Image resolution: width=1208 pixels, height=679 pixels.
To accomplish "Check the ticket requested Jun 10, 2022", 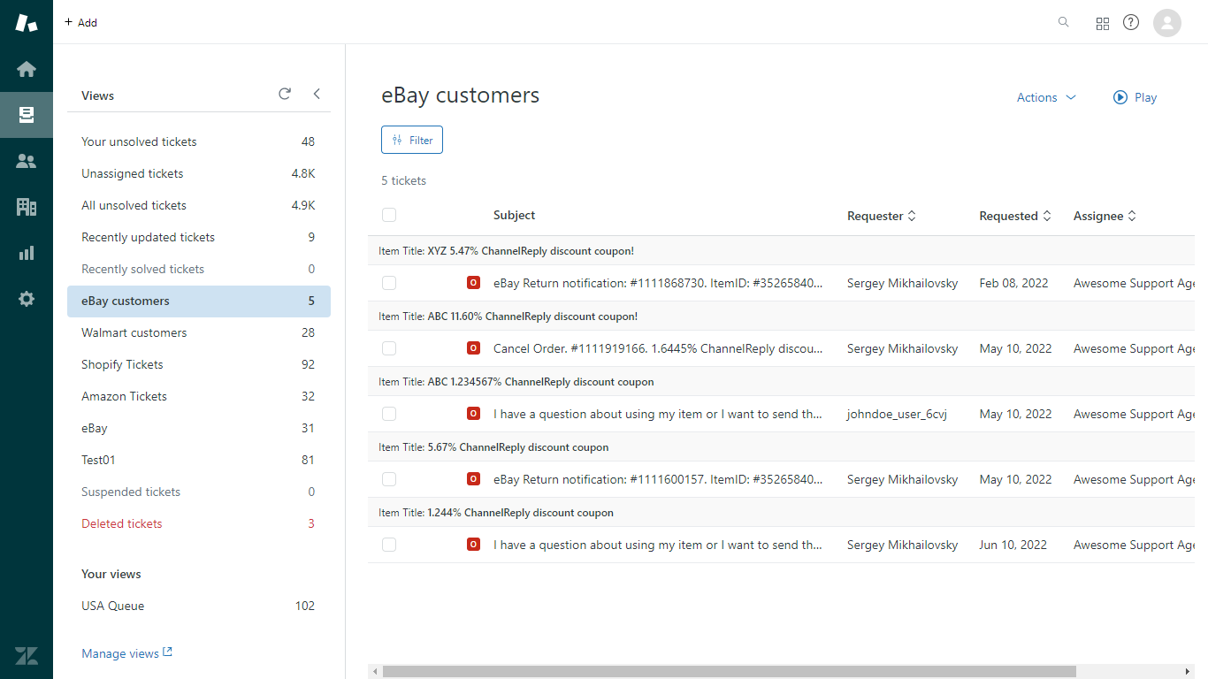I will 389,545.
